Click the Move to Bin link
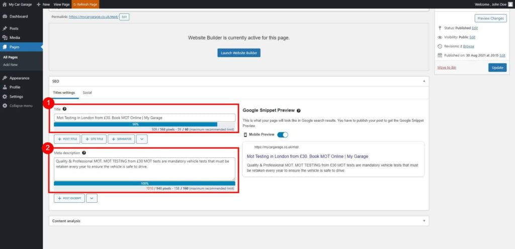Image resolution: width=515 pixels, height=249 pixels. 447,67
